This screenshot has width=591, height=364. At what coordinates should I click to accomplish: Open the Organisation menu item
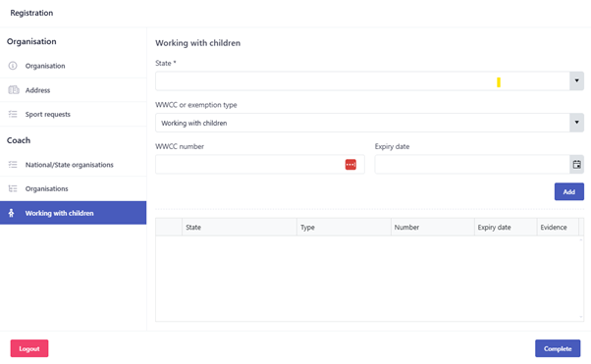[x=73, y=66]
